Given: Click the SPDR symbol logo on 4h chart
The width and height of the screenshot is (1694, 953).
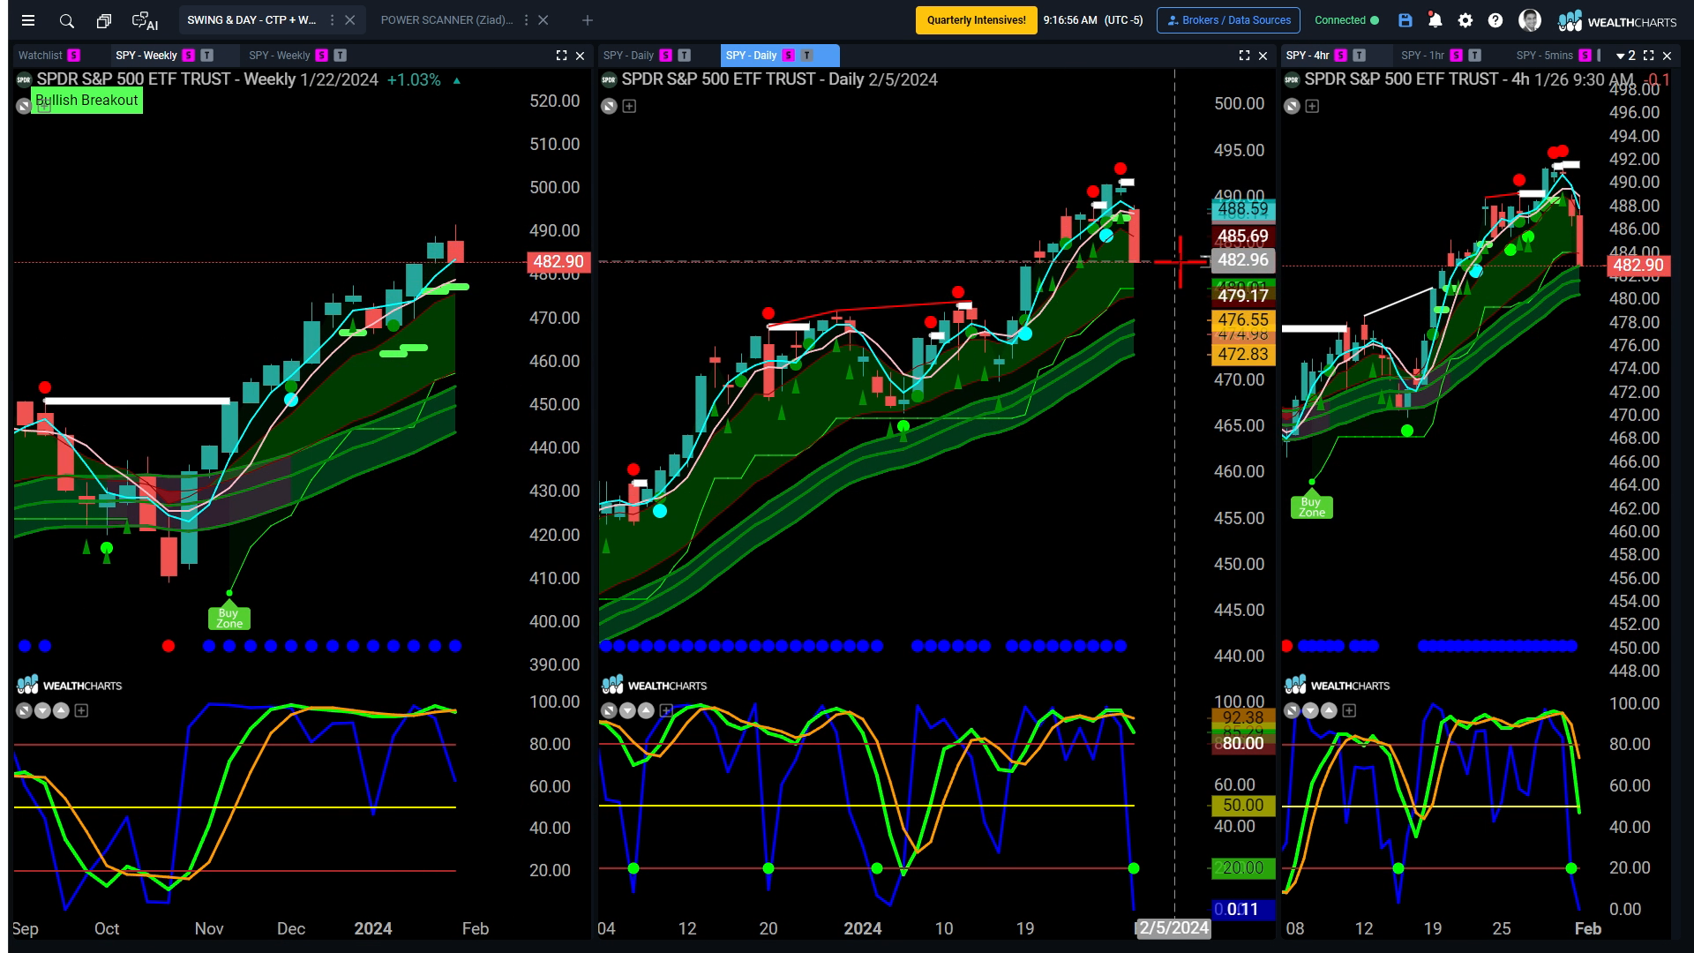Looking at the screenshot, I should coord(1292,79).
